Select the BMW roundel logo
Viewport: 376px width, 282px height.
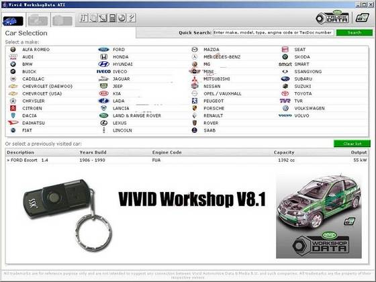pos(13,64)
